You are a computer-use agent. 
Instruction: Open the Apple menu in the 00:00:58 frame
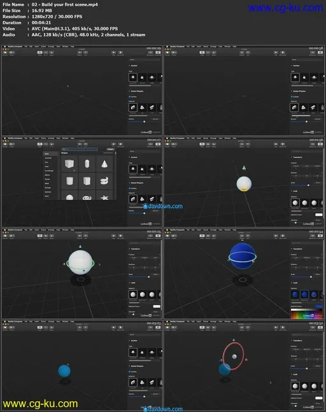click(167, 46)
